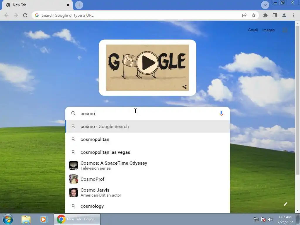The image size is (300, 225).
Task: Select the 'cosmology' suggestion
Action: 147,206
